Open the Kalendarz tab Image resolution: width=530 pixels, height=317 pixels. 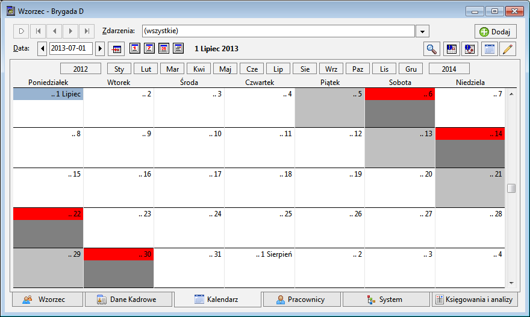pyautogui.click(x=217, y=300)
